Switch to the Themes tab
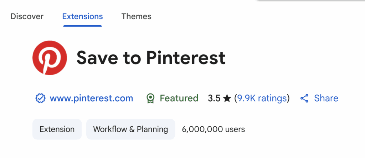This screenshot has height=158, width=365. click(137, 16)
